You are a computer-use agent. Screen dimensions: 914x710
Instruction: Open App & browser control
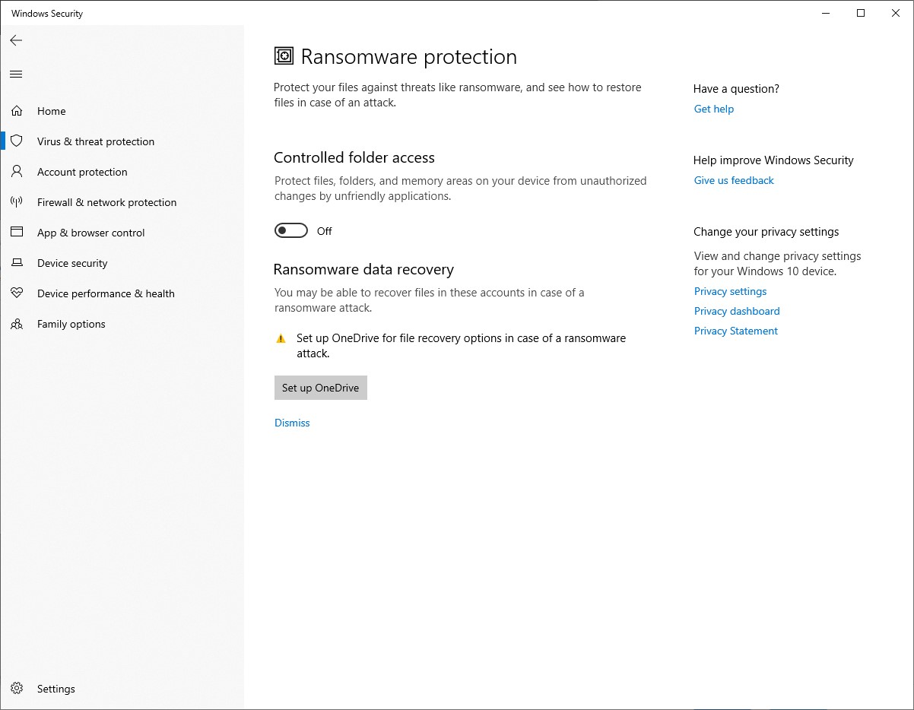tap(122, 233)
